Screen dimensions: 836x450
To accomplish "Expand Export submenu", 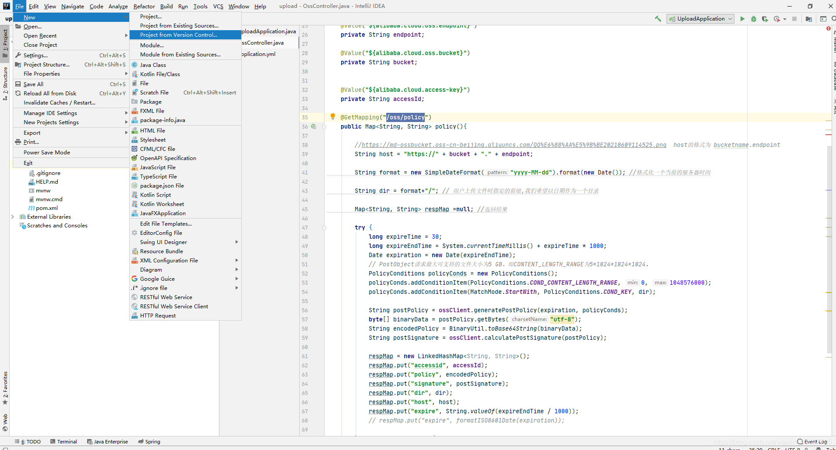I will (71, 133).
